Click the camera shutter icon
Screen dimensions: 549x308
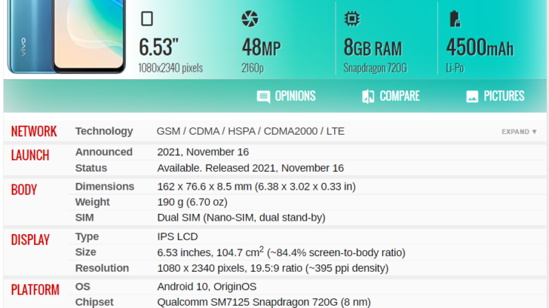(250, 19)
